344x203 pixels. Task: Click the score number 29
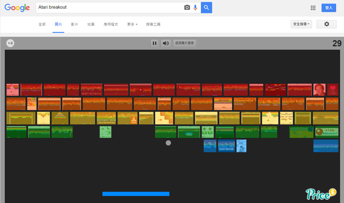click(x=337, y=43)
